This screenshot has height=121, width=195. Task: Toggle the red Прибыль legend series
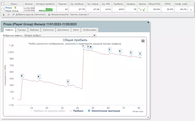pos(76,111)
